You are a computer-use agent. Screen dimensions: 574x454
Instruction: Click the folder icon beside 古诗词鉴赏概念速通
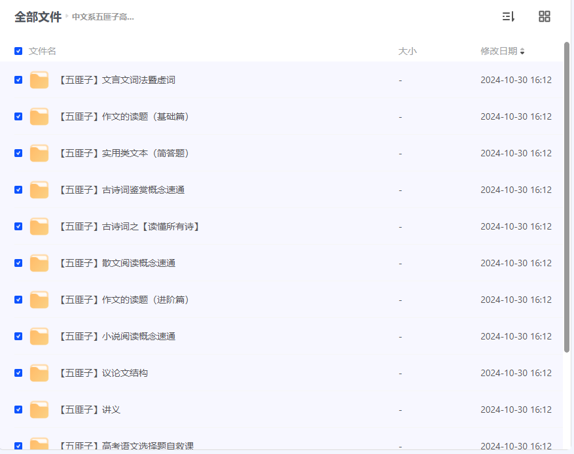pyautogui.click(x=39, y=189)
